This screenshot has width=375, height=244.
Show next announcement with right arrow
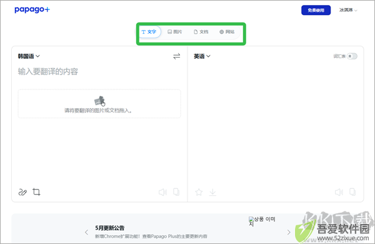coord(289,232)
